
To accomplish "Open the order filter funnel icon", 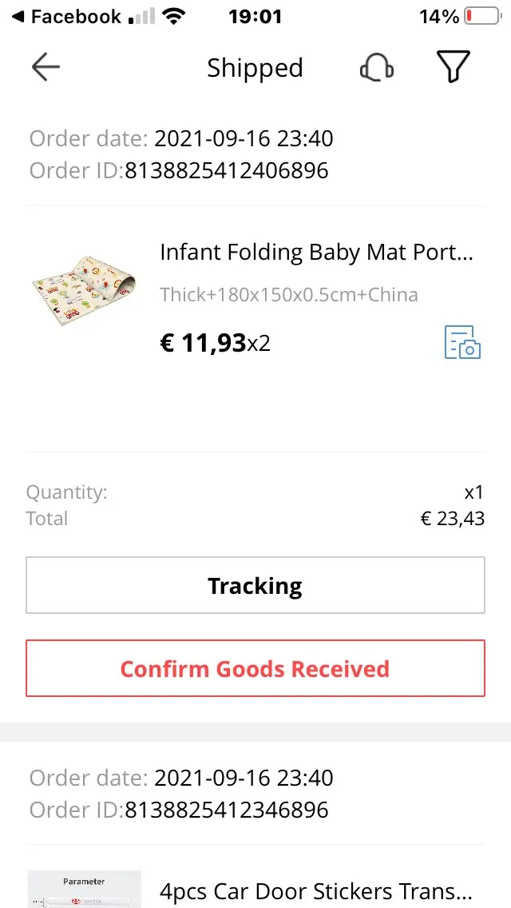I will coord(454,67).
